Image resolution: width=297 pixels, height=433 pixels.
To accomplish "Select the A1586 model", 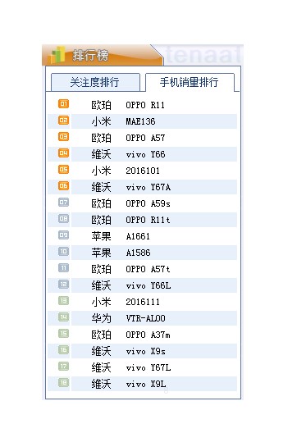I will [138, 253].
